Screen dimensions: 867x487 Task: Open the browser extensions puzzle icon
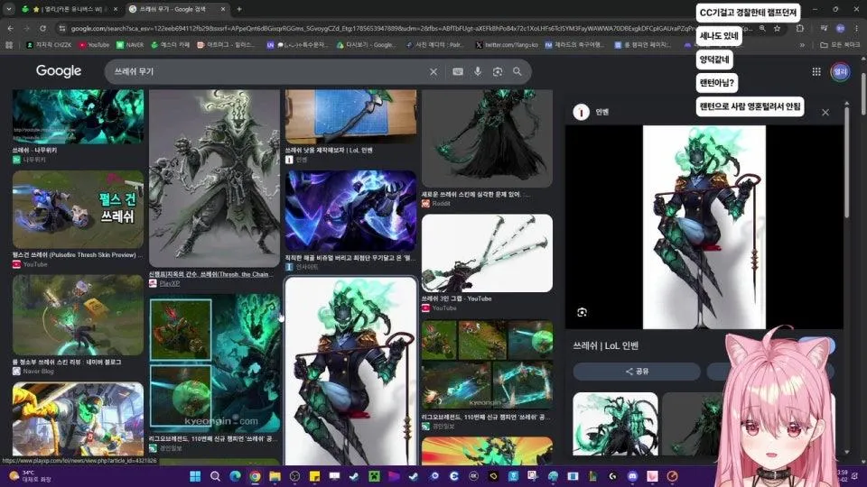(x=799, y=28)
